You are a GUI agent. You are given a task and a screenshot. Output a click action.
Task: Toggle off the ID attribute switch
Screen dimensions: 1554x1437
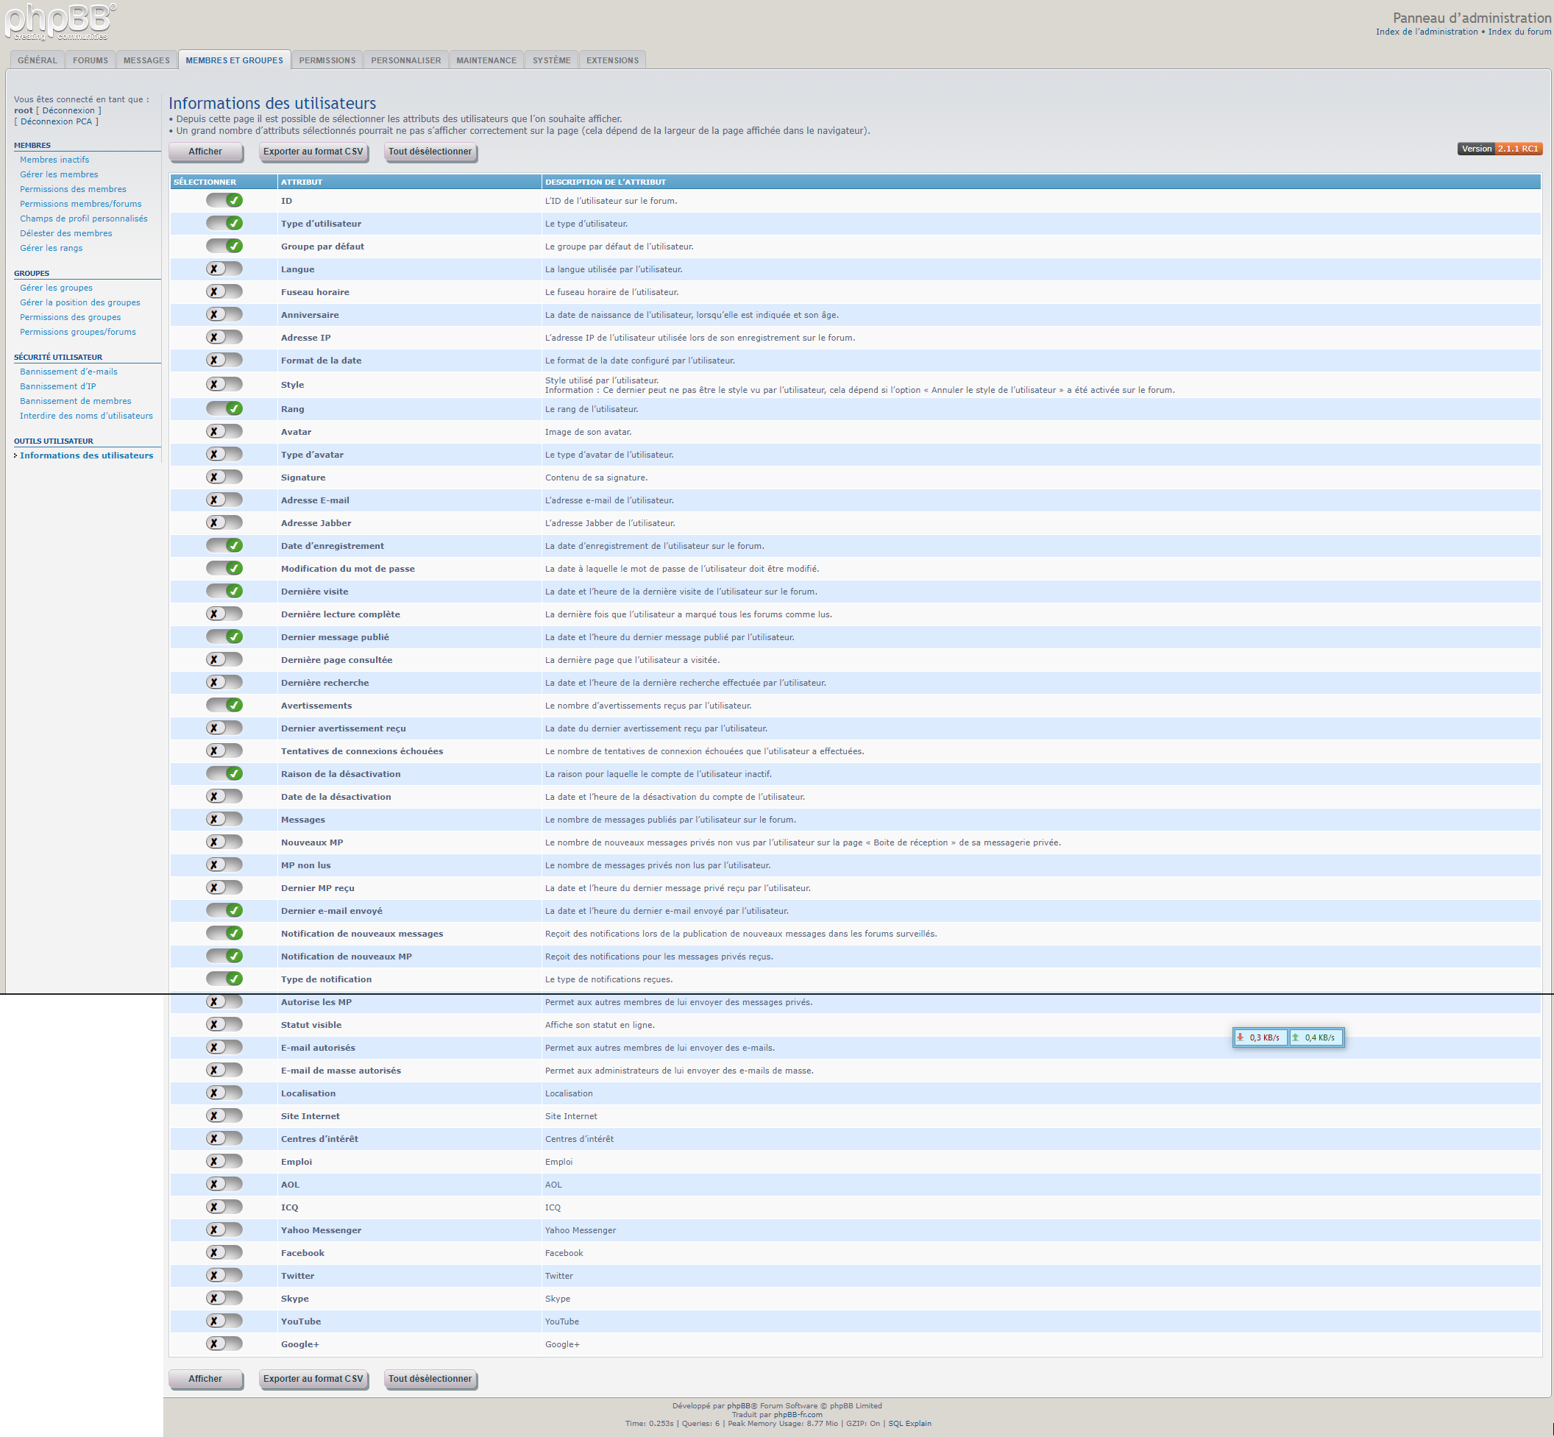224,201
